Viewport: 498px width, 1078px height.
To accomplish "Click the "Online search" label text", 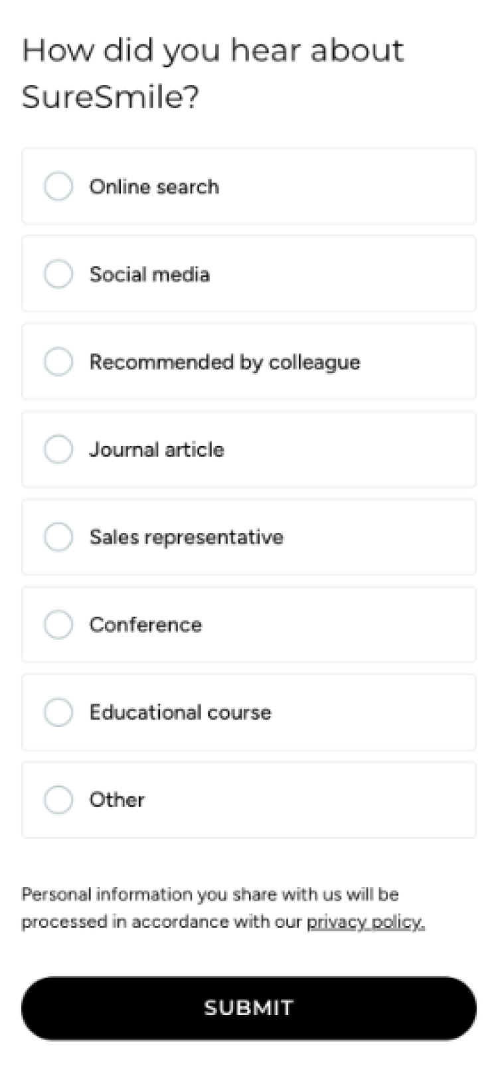I will point(154,187).
